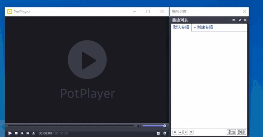This screenshot has width=263, height=137.
Task: Close the outer playlist window
Action: [x=244, y=12]
